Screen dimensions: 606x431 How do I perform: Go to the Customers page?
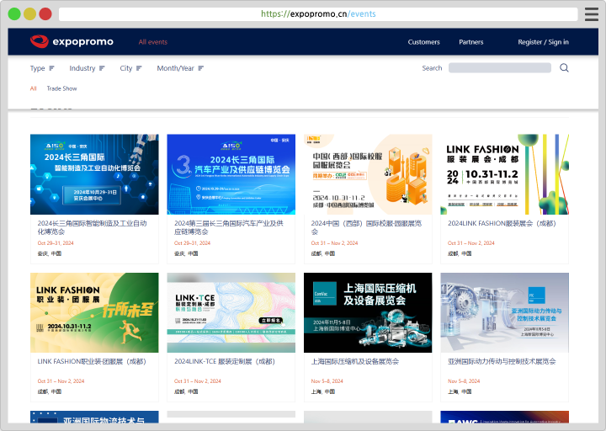(423, 42)
